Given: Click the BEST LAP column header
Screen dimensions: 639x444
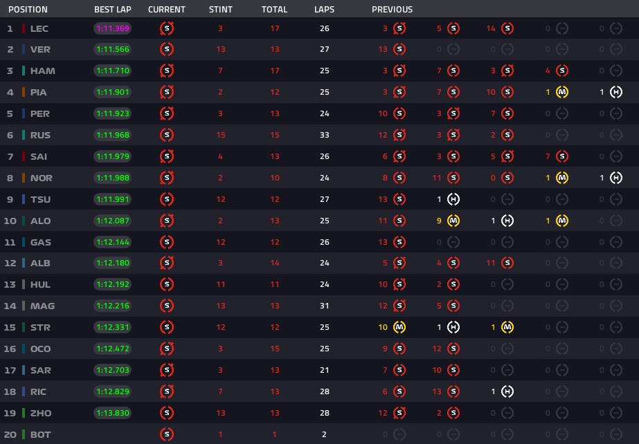Looking at the screenshot, I should pos(112,10).
